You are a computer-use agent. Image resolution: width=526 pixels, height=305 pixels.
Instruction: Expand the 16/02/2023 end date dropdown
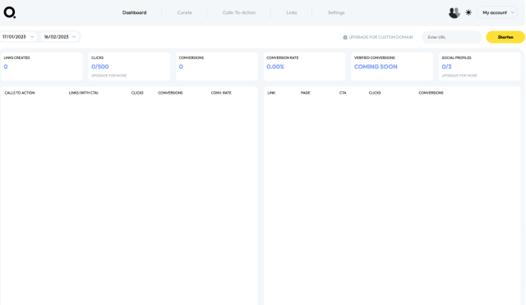click(60, 37)
